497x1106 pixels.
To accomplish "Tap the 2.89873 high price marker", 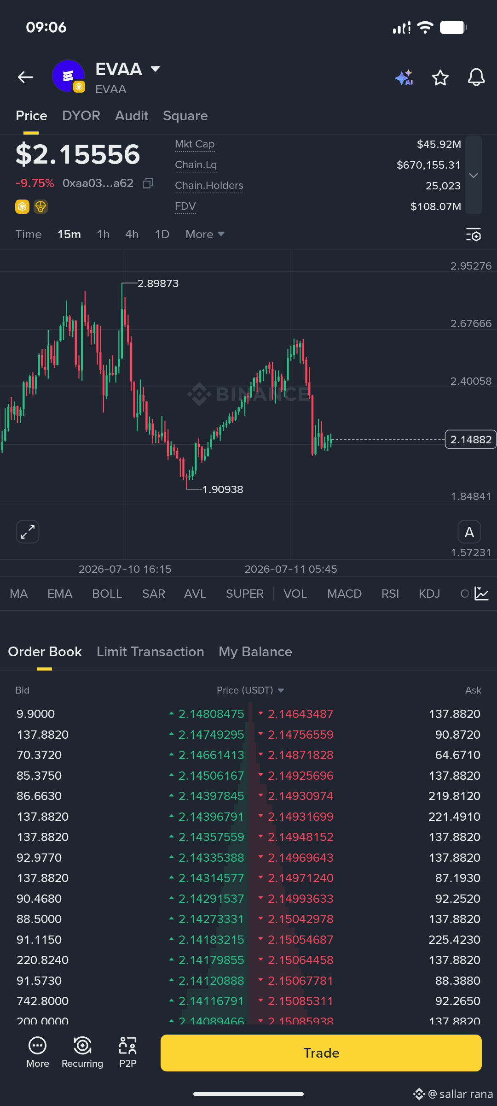I will coord(158,283).
